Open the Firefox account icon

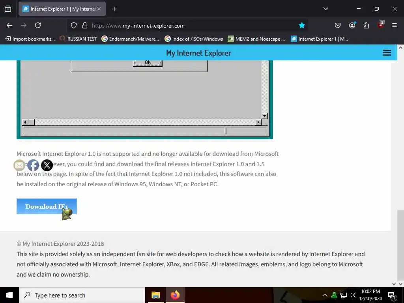[352, 25]
